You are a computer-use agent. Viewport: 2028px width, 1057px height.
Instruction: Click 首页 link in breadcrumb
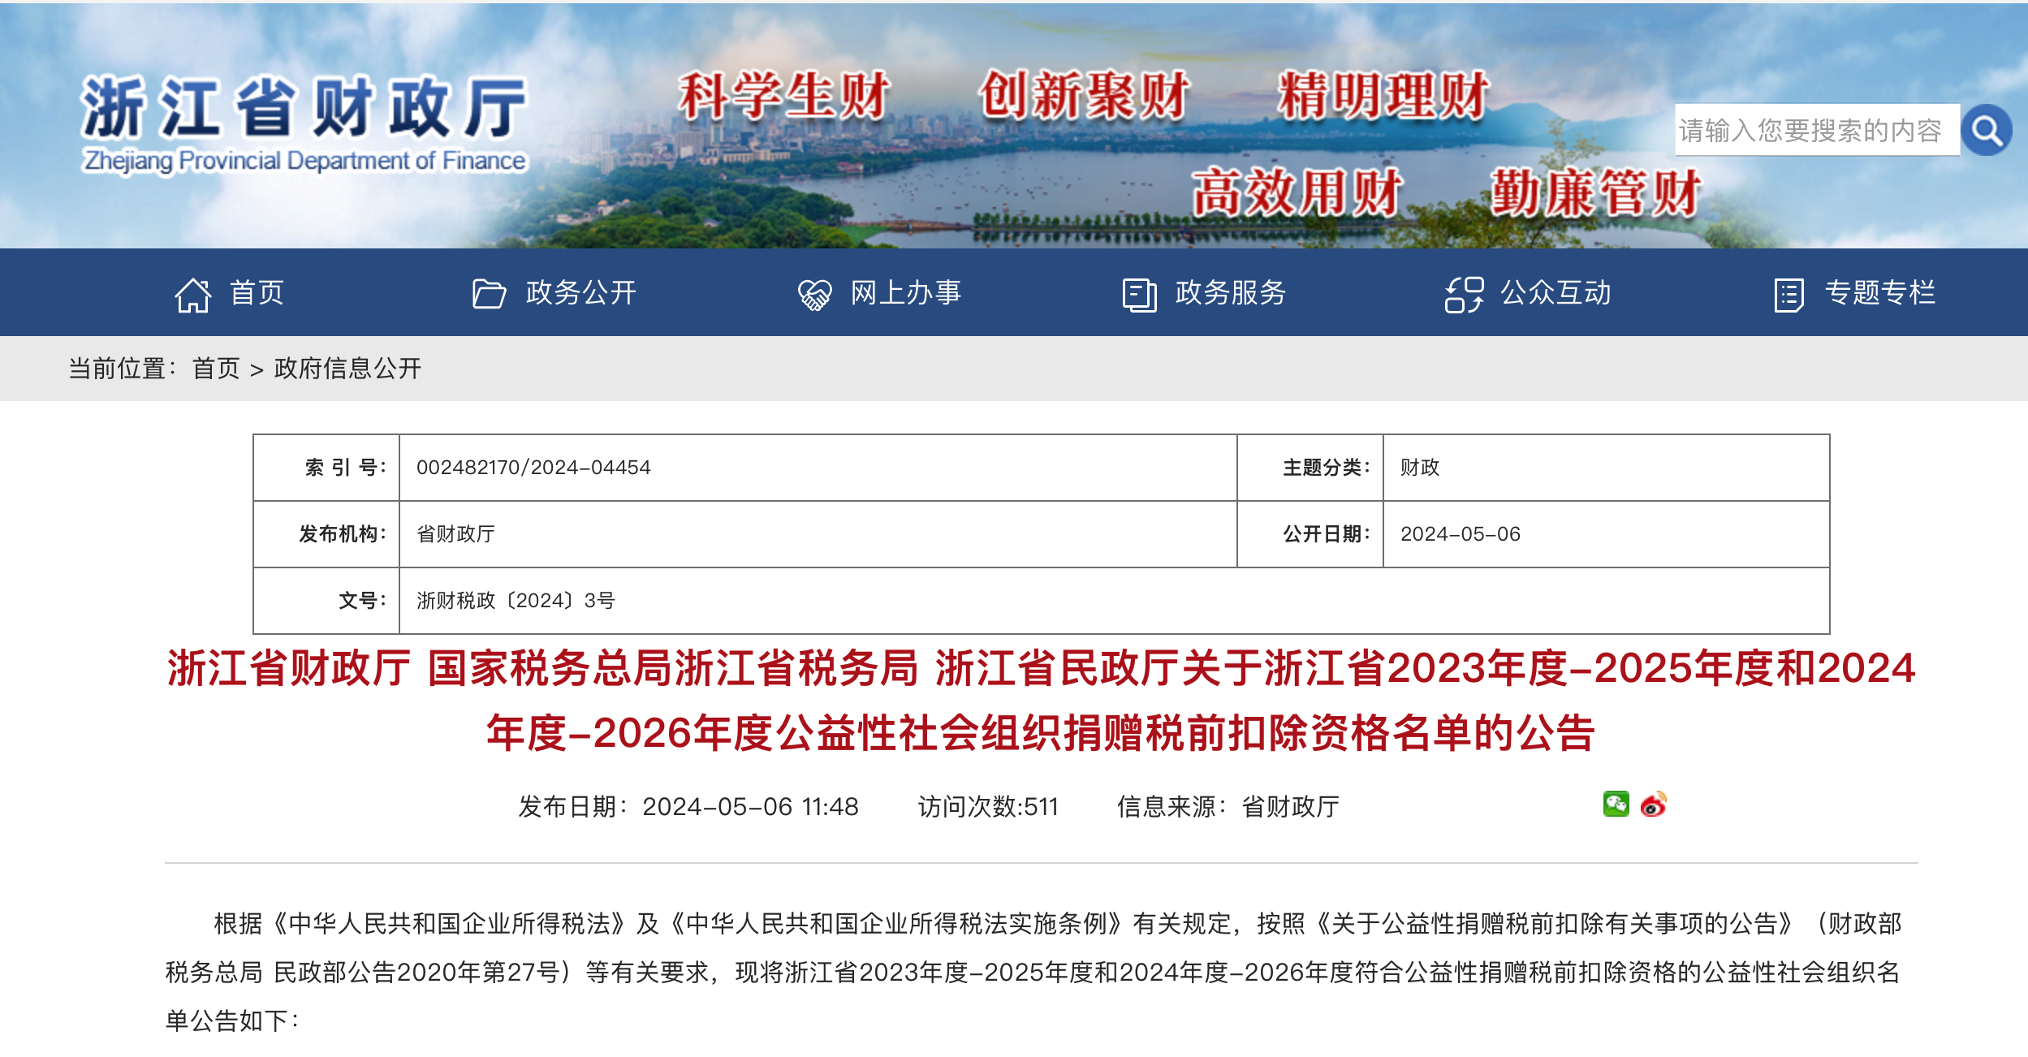click(216, 369)
